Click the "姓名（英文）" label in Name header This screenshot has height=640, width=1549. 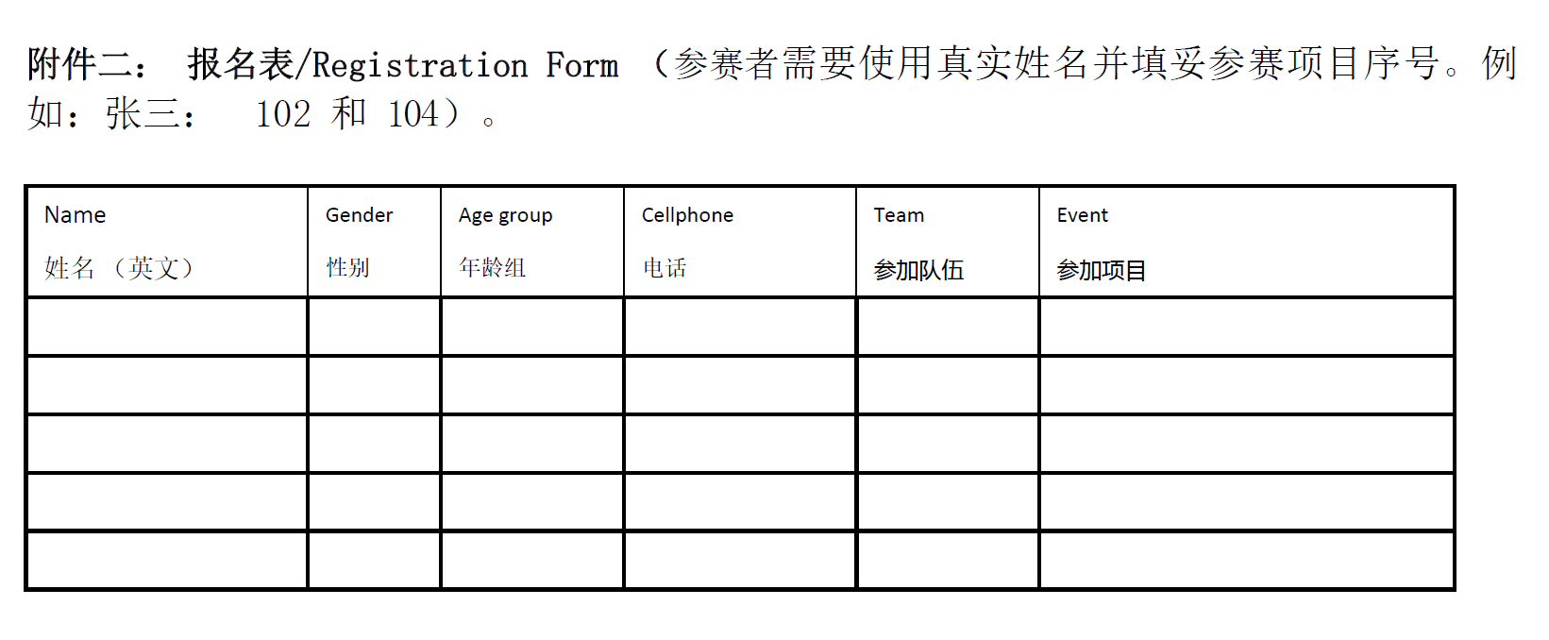[x=119, y=268]
